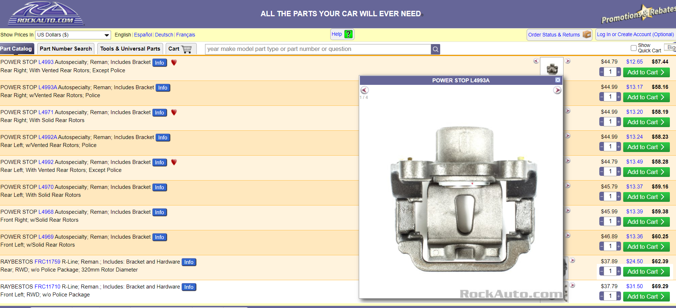This screenshot has height=308, width=676.
Task: Open Info for POWER STOP L4971
Action: coord(160,112)
